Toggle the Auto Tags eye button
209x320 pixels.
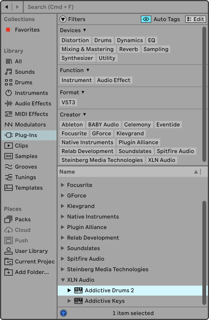point(146,19)
